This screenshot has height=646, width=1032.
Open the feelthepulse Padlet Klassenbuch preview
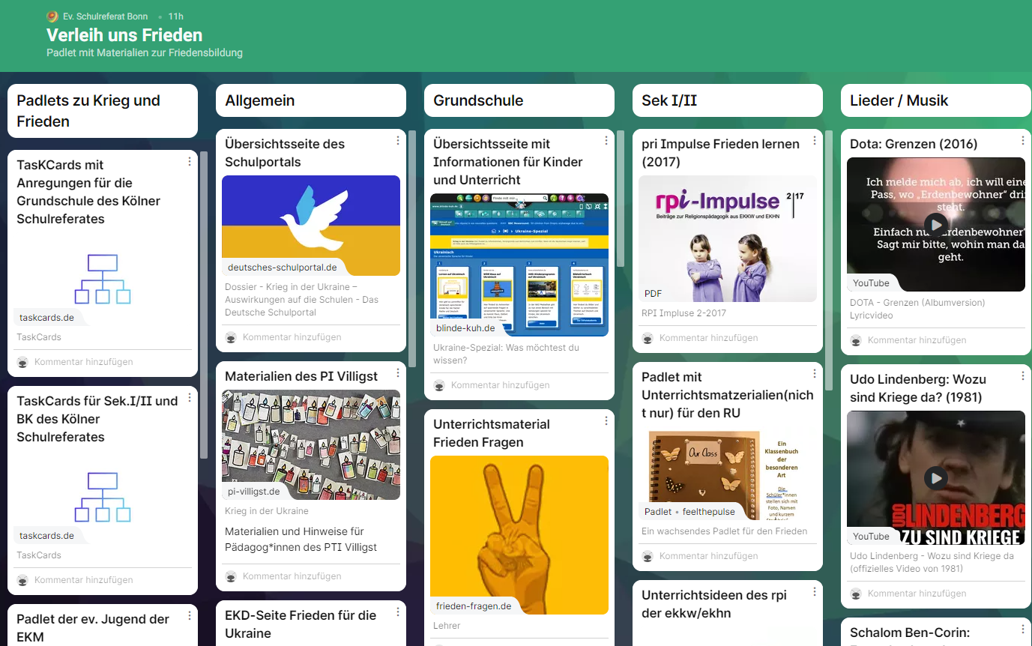(728, 475)
